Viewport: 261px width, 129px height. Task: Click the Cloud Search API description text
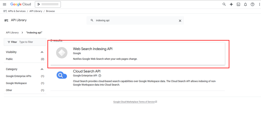pyautogui.click(x=145, y=83)
